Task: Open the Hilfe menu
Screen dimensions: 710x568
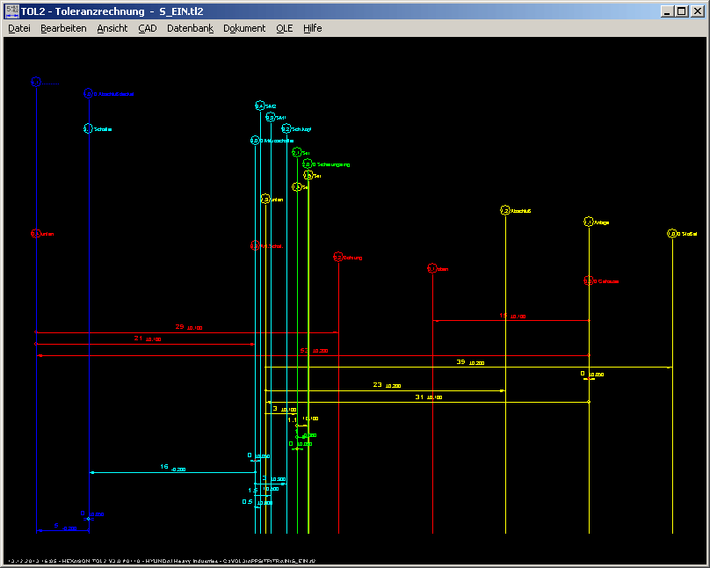Action: tap(313, 28)
